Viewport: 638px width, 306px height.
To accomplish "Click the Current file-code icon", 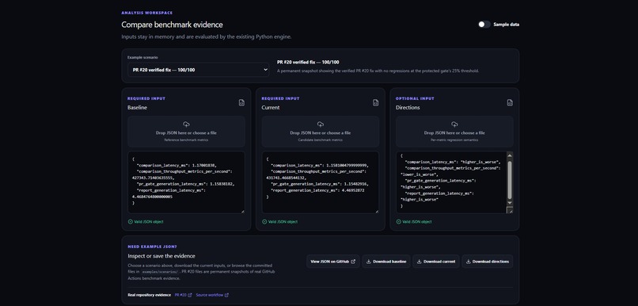I will pyautogui.click(x=375, y=103).
